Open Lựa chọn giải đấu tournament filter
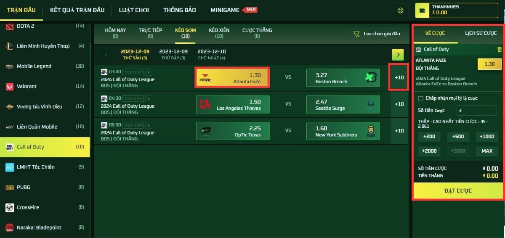The image size is (505, 238). [376, 34]
